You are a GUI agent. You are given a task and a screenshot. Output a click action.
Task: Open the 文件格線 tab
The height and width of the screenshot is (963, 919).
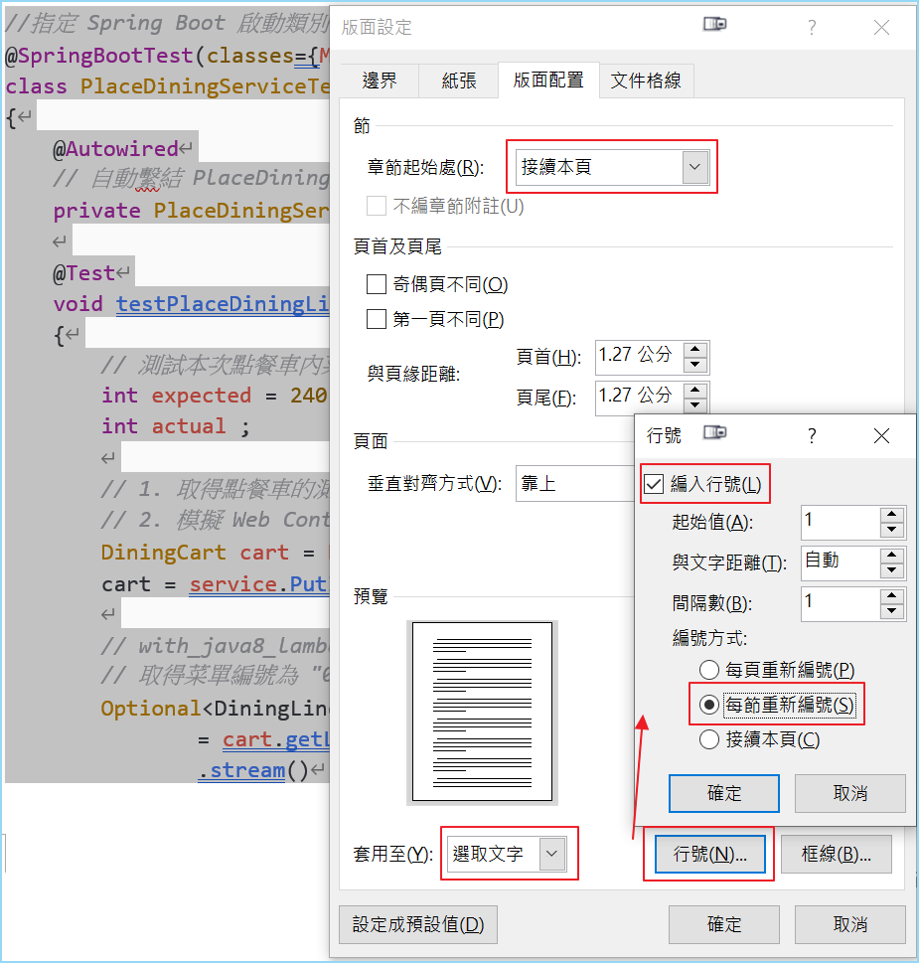point(646,80)
